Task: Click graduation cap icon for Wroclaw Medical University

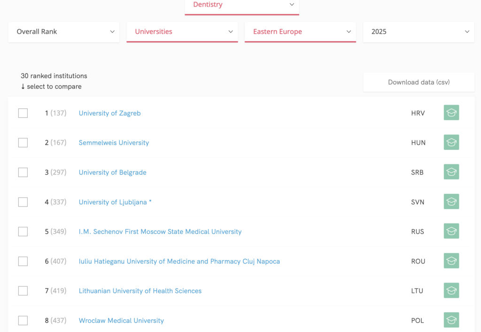Action: 451,320
